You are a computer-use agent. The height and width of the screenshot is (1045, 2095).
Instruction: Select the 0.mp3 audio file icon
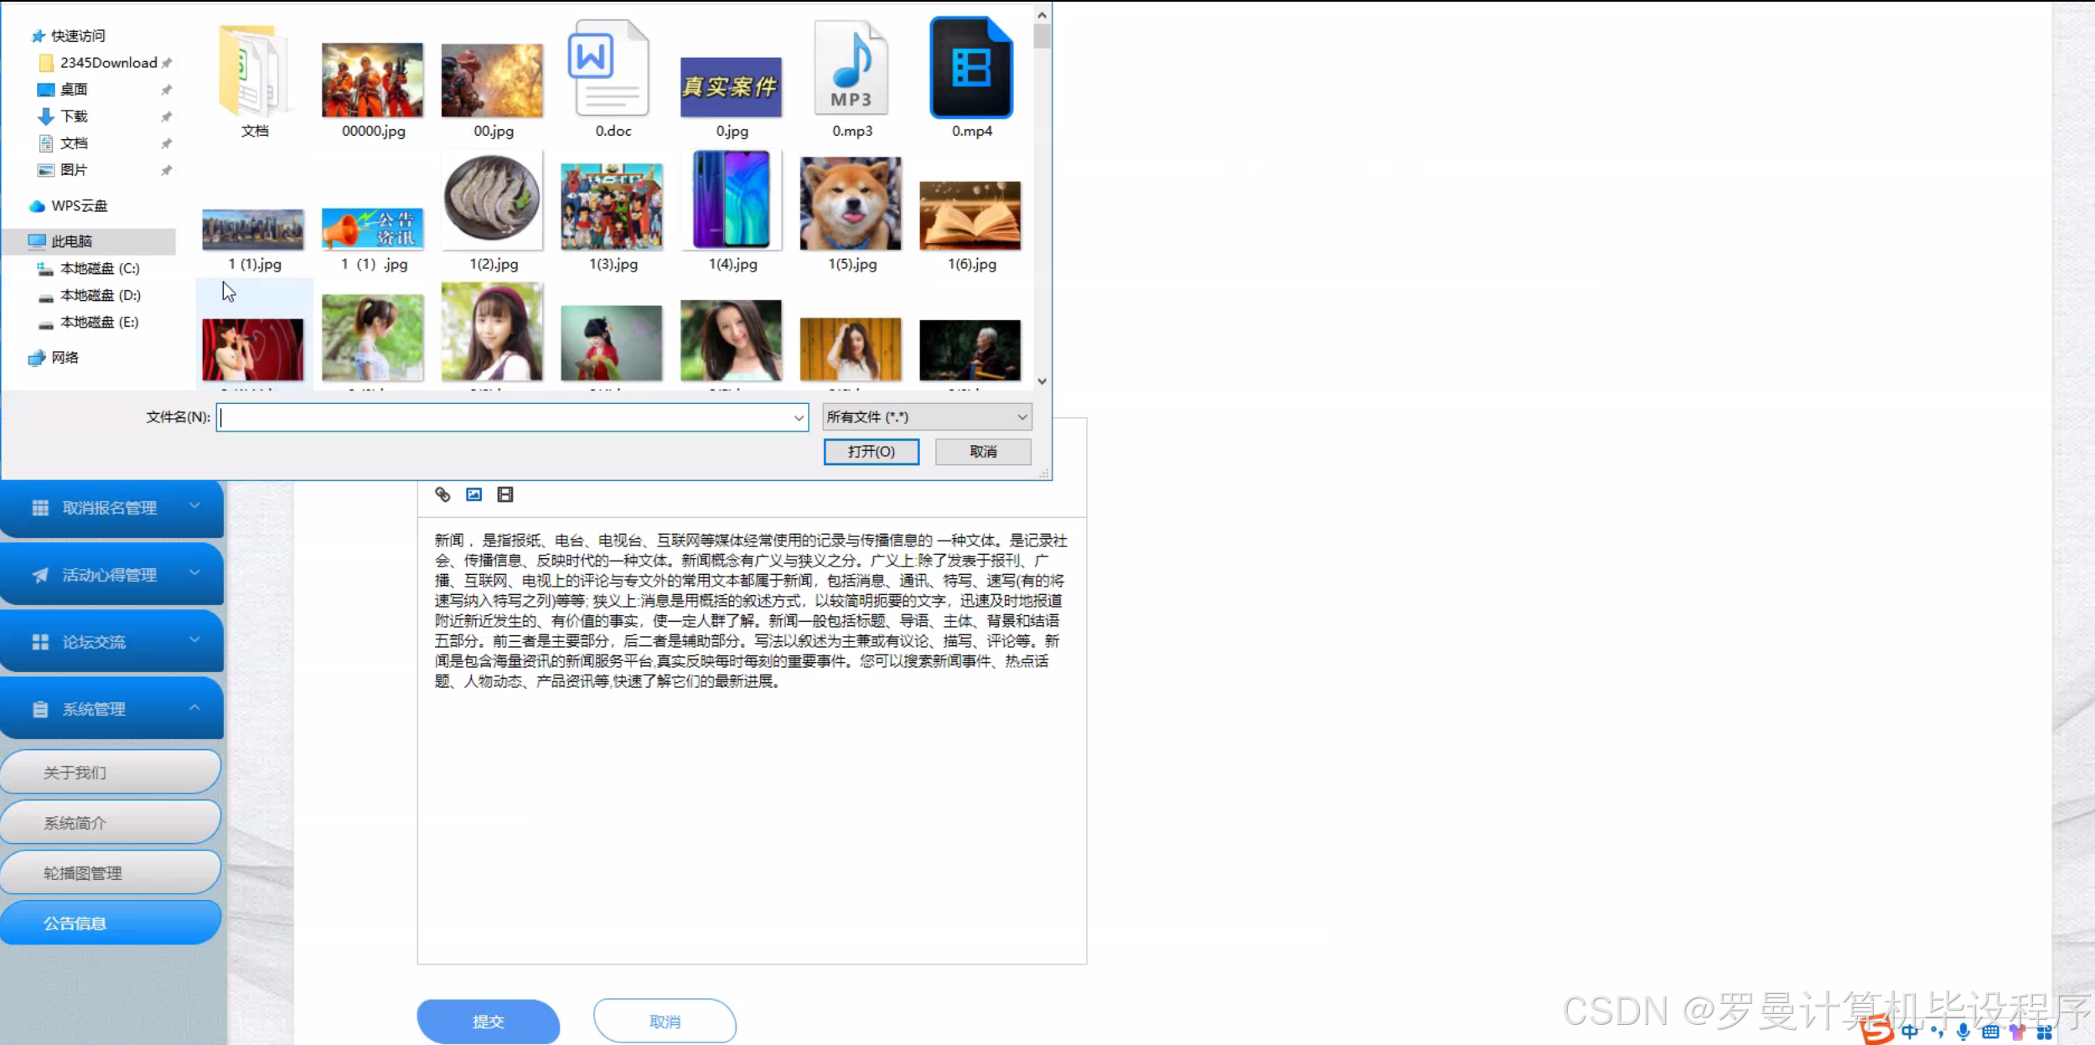pos(851,70)
